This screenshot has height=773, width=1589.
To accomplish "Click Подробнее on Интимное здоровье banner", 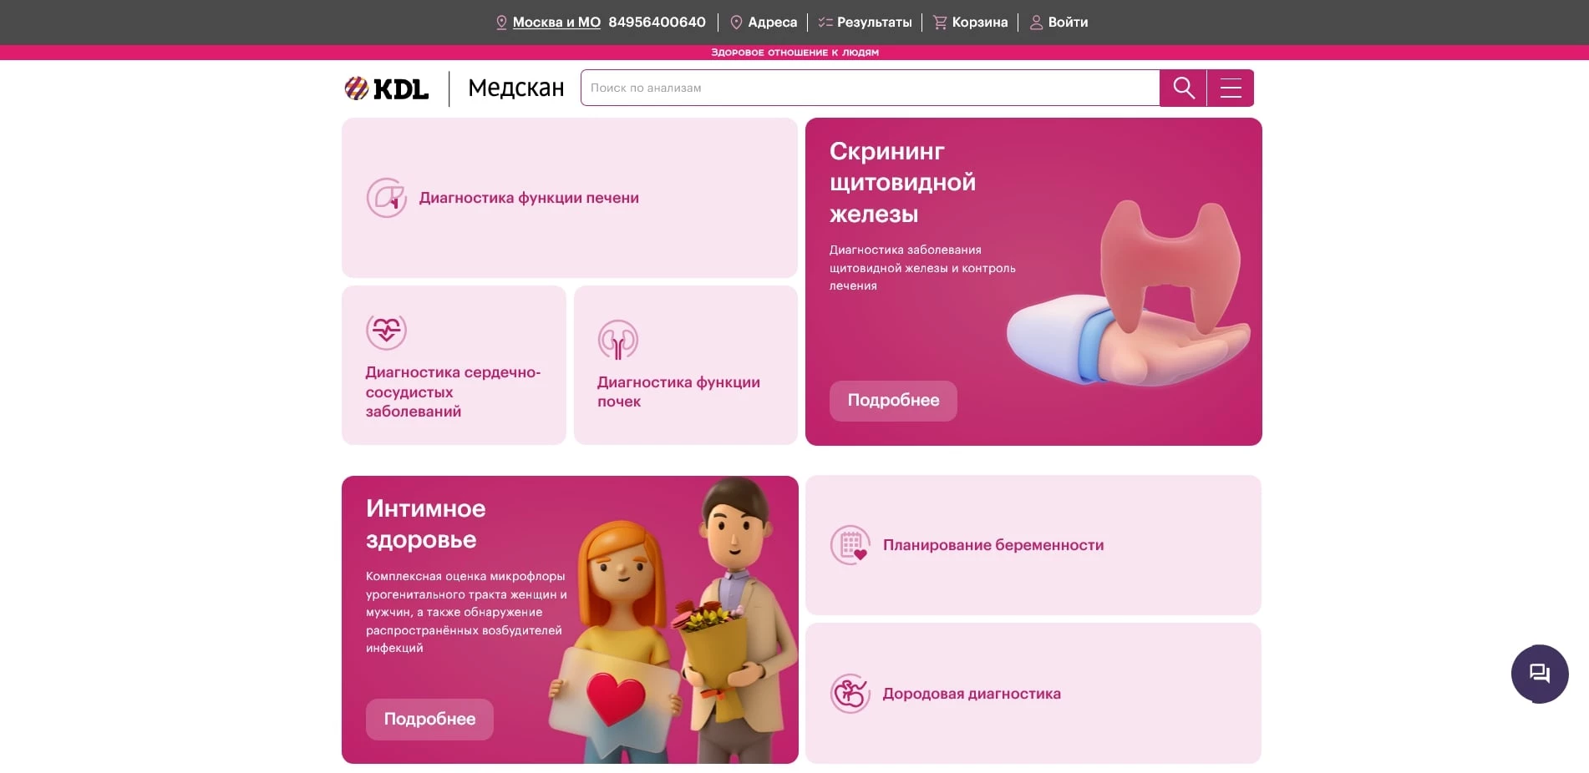I will (x=429, y=720).
